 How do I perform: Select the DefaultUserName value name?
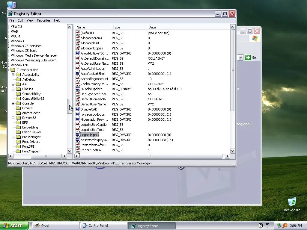click(93, 104)
